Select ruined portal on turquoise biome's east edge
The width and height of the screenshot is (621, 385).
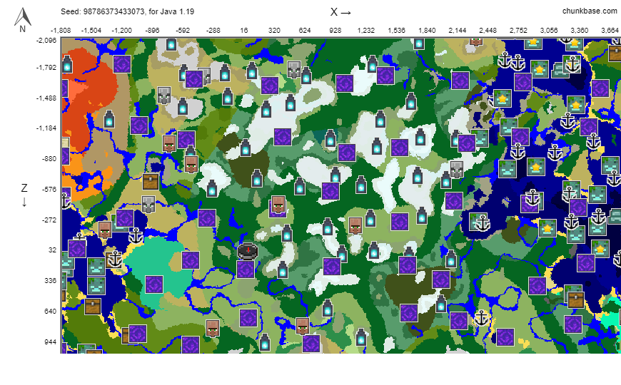pos(191,260)
